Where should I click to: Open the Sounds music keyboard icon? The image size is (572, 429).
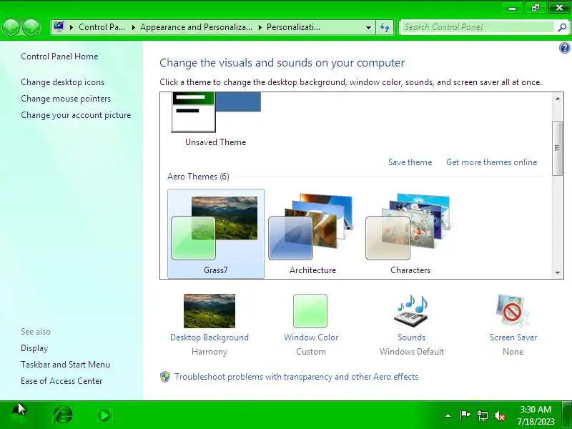tap(412, 310)
